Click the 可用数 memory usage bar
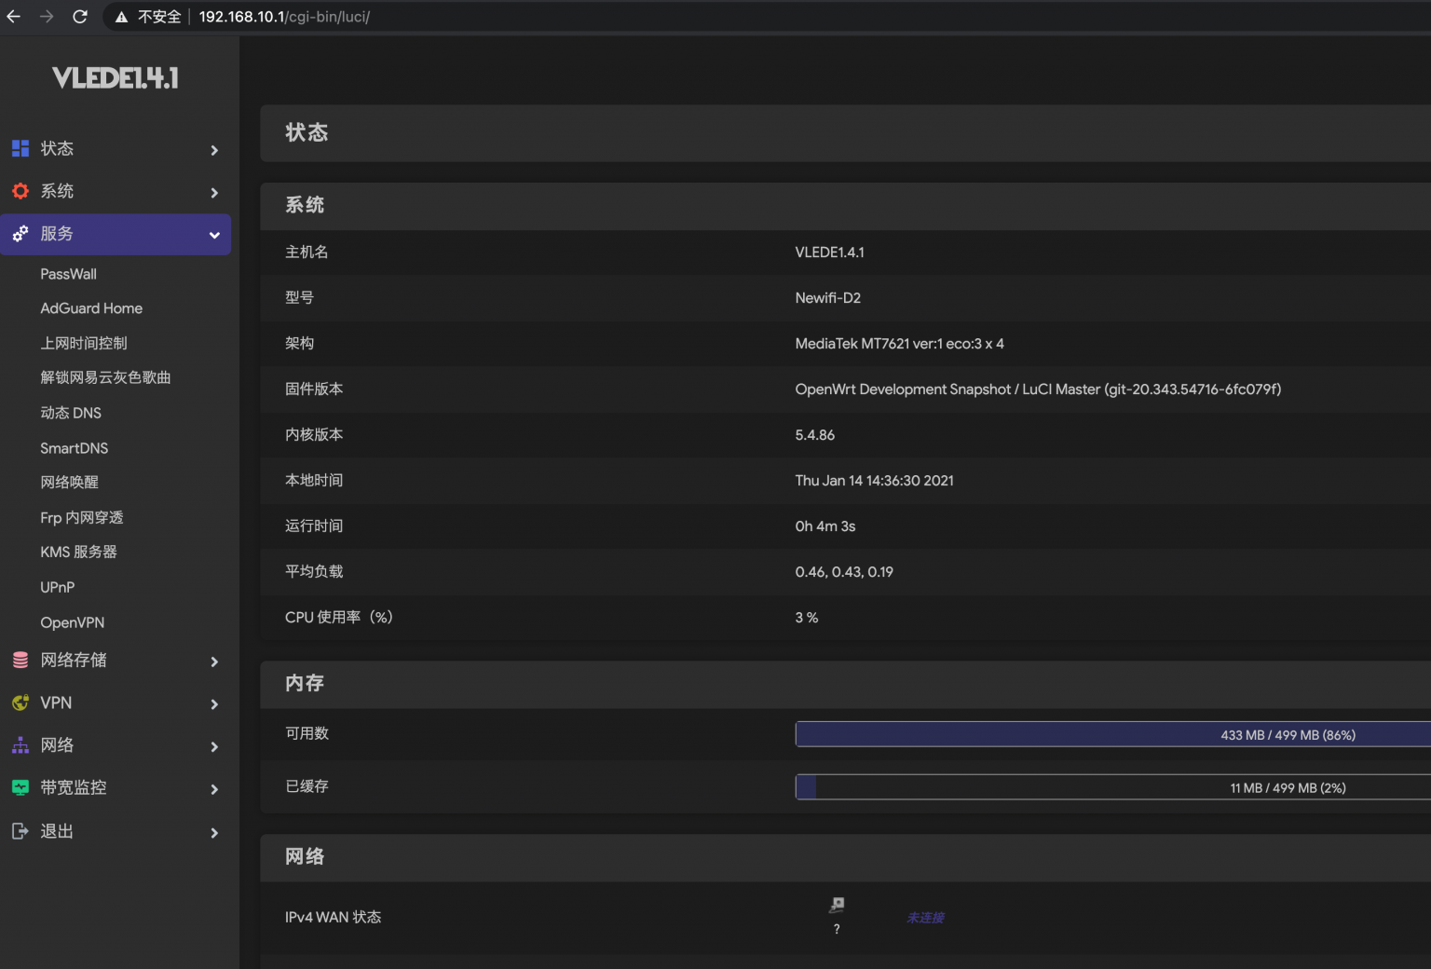The width and height of the screenshot is (1431, 969). pos(1109,734)
